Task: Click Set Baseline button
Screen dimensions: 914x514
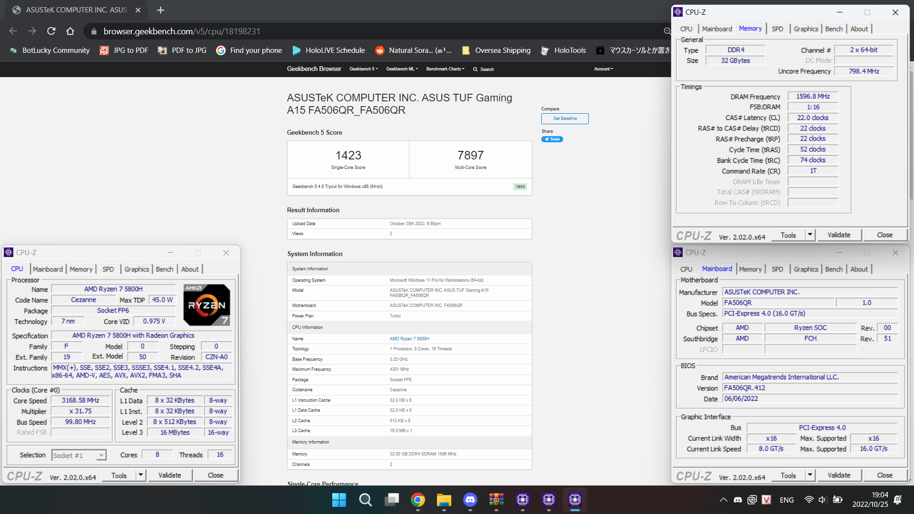Action: click(565, 119)
